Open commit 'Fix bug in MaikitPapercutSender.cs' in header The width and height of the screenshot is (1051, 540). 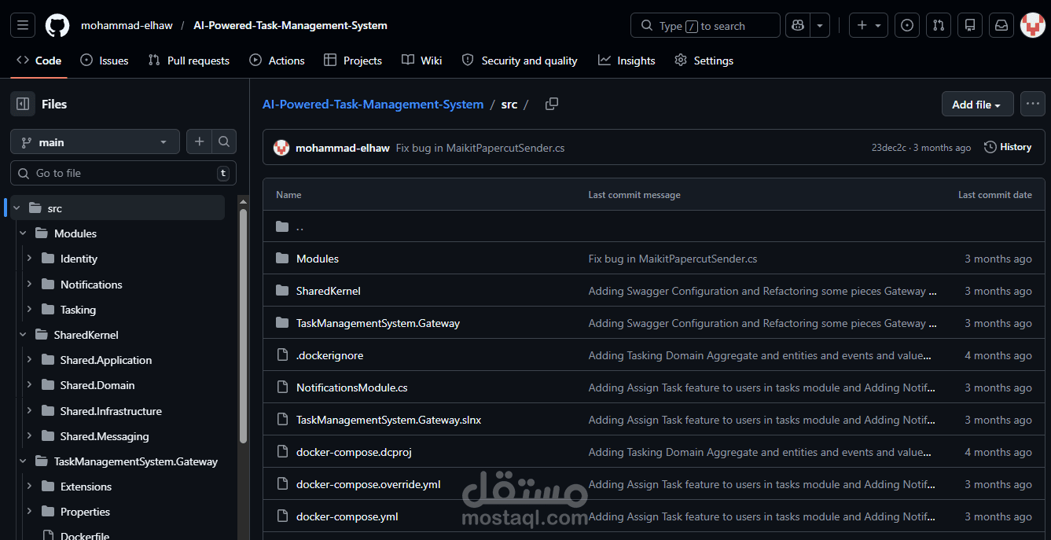480,148
